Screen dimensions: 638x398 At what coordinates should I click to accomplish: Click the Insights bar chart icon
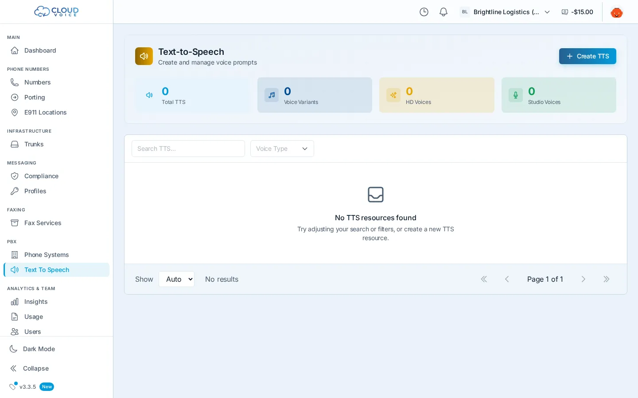click(x=15, y=302)
